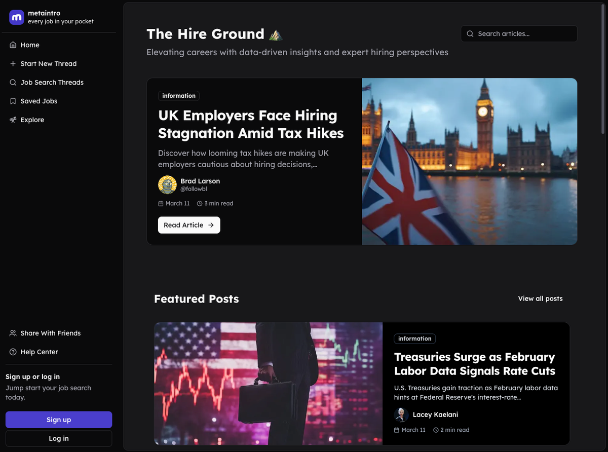Open the UK Employers Face Hiring Stagnation headline
The width and height of the screenshot is (608, 452).
pos(251,124)
